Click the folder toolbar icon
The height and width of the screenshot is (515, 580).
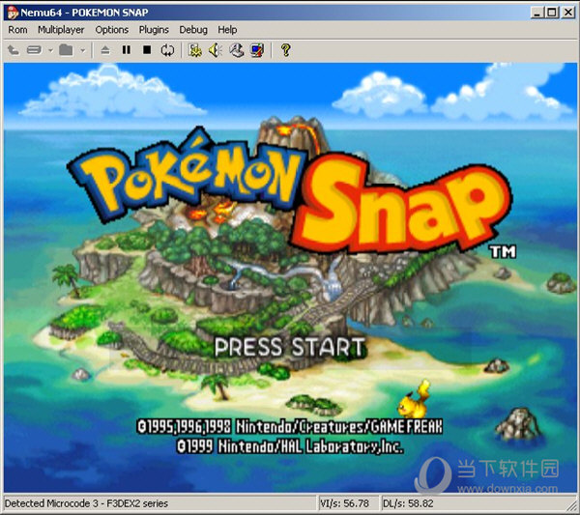click(x=66, y=50)
